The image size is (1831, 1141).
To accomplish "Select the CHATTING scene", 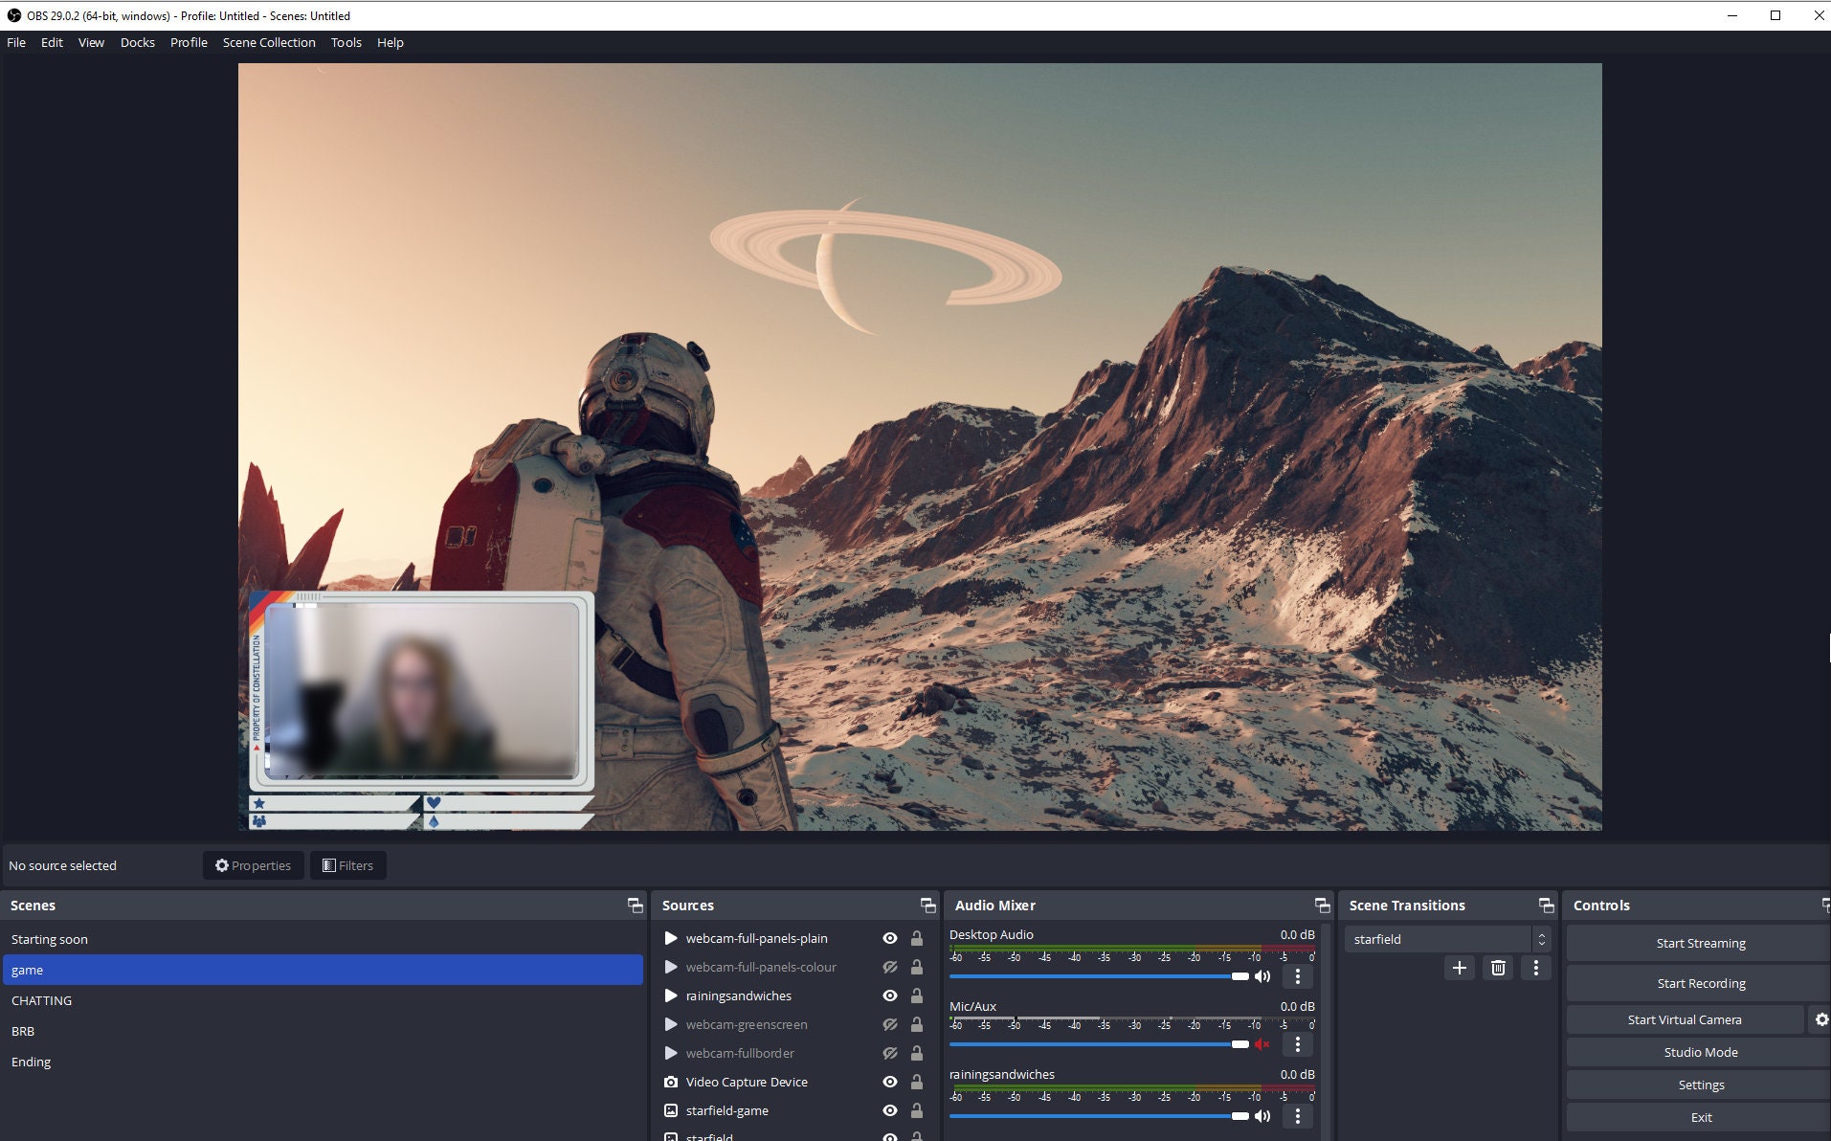I will tap(41, 999).
